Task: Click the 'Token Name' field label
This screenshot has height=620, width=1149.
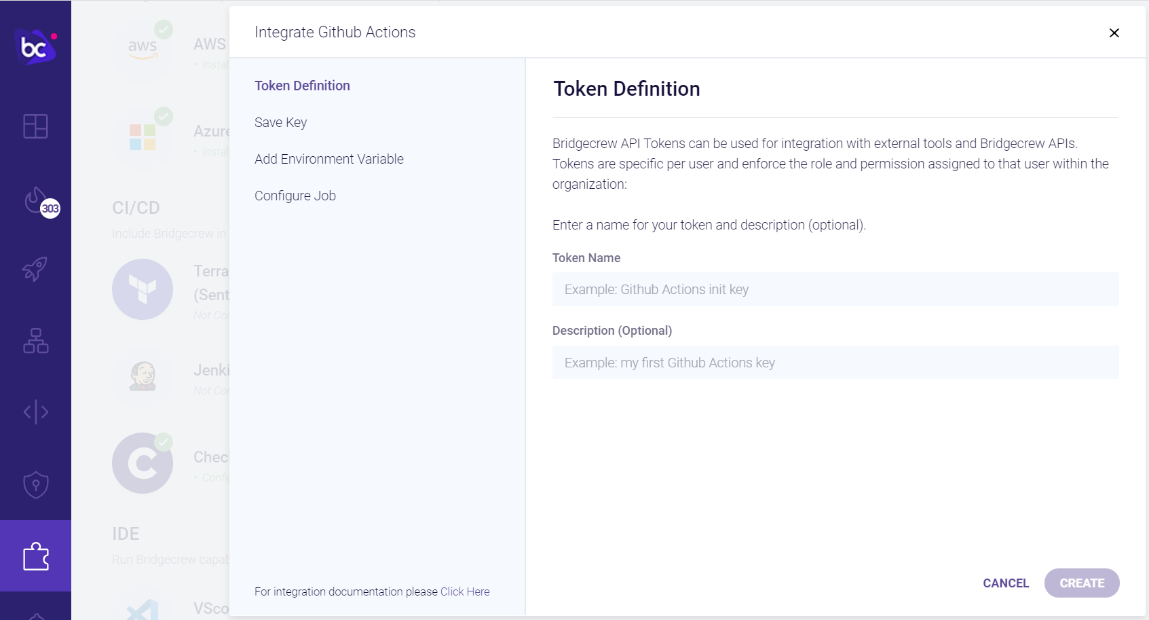Action: [x=586, y=258]
